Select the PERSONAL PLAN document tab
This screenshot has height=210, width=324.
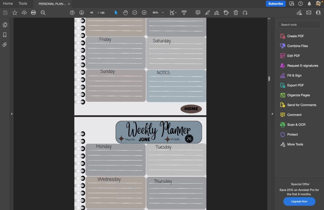tap(52, 4)
